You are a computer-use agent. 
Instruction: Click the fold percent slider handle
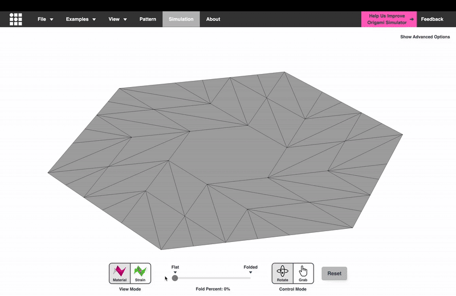point(175,278)
